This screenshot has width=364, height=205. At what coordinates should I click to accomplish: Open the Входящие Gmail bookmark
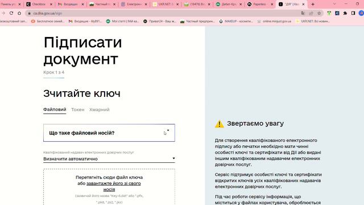tap(85, 21)
